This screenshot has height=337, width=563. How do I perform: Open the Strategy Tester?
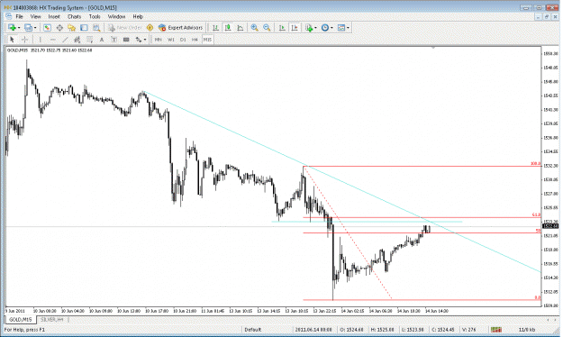click(x=96, y=28)
